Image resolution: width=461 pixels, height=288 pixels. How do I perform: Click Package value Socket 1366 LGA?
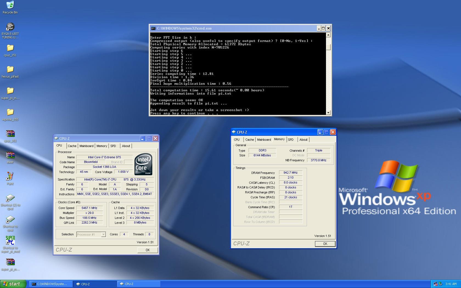[104, 167]
